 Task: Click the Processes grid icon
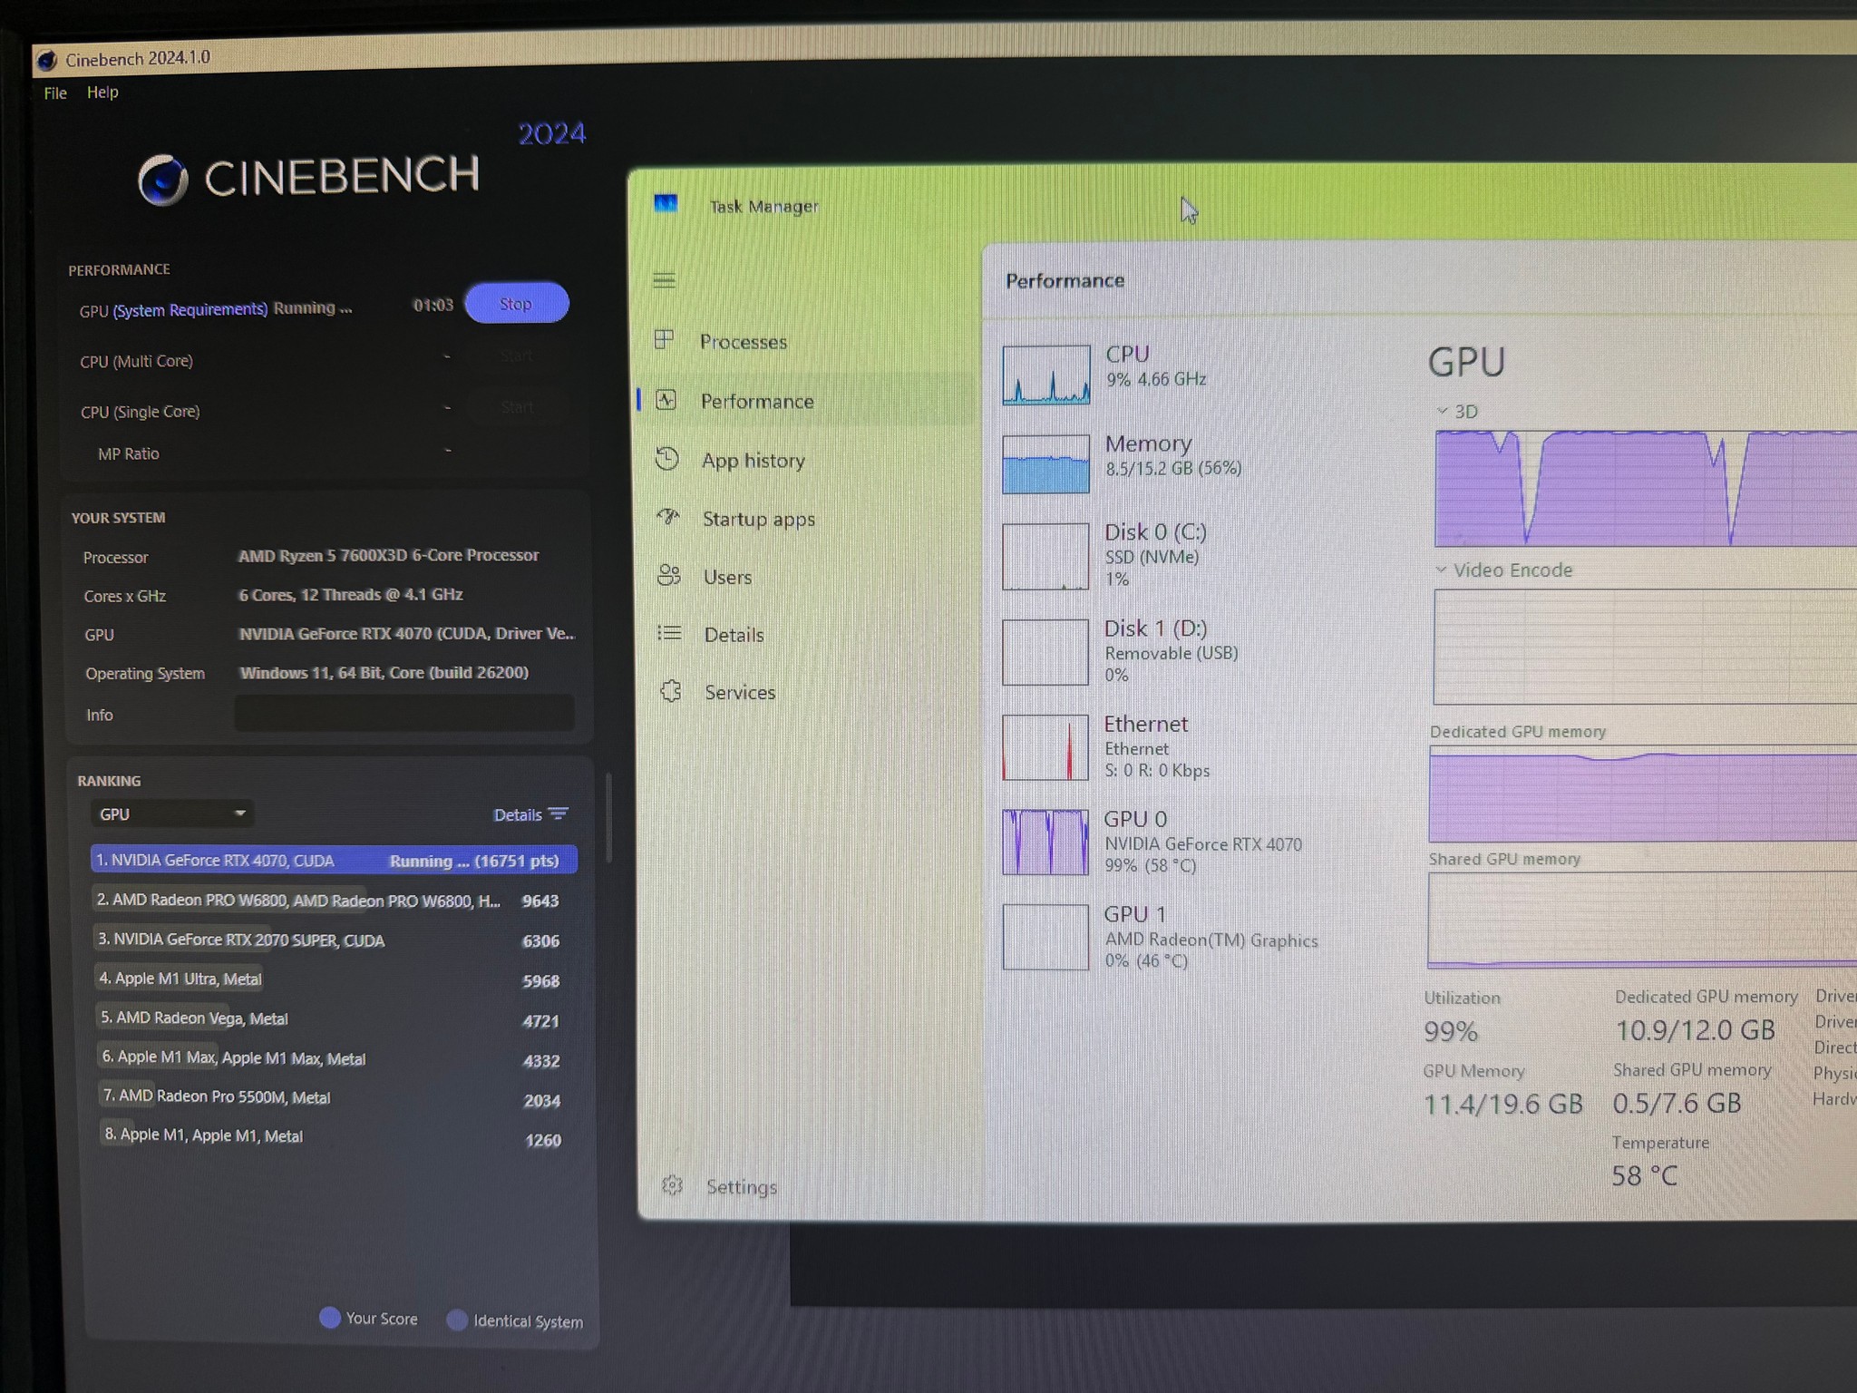pos(664,340)
